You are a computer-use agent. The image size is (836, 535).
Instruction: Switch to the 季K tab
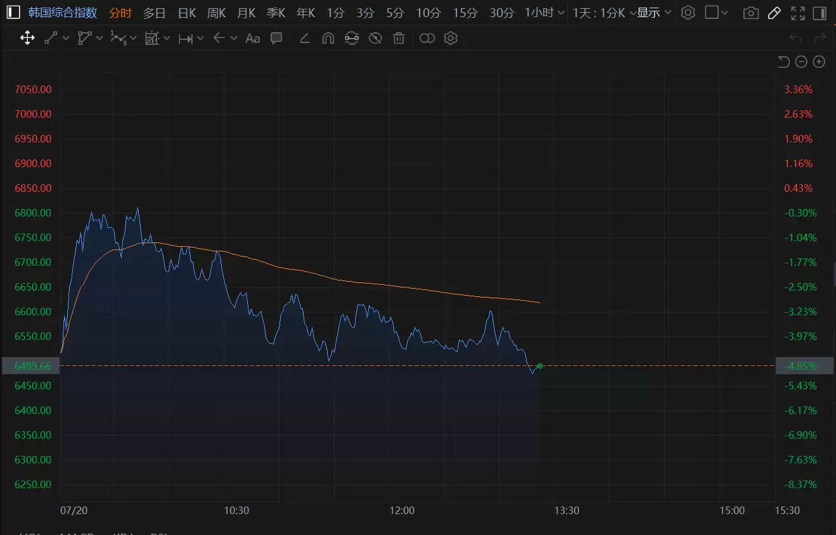coord(276,13)
